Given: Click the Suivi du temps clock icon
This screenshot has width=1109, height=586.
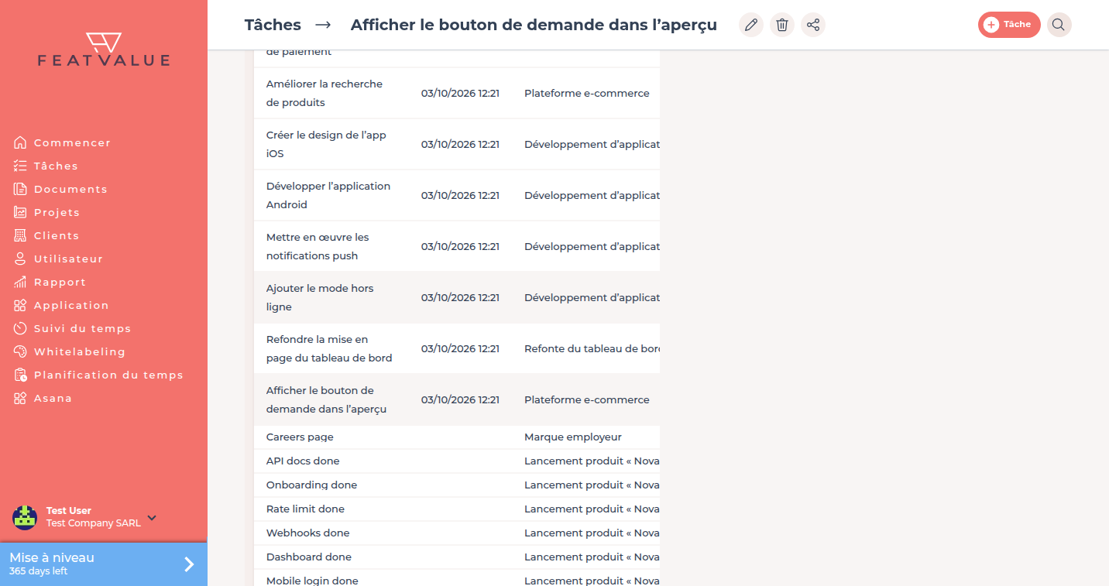Looking at the screenshot, I should [x=20, y=328].
